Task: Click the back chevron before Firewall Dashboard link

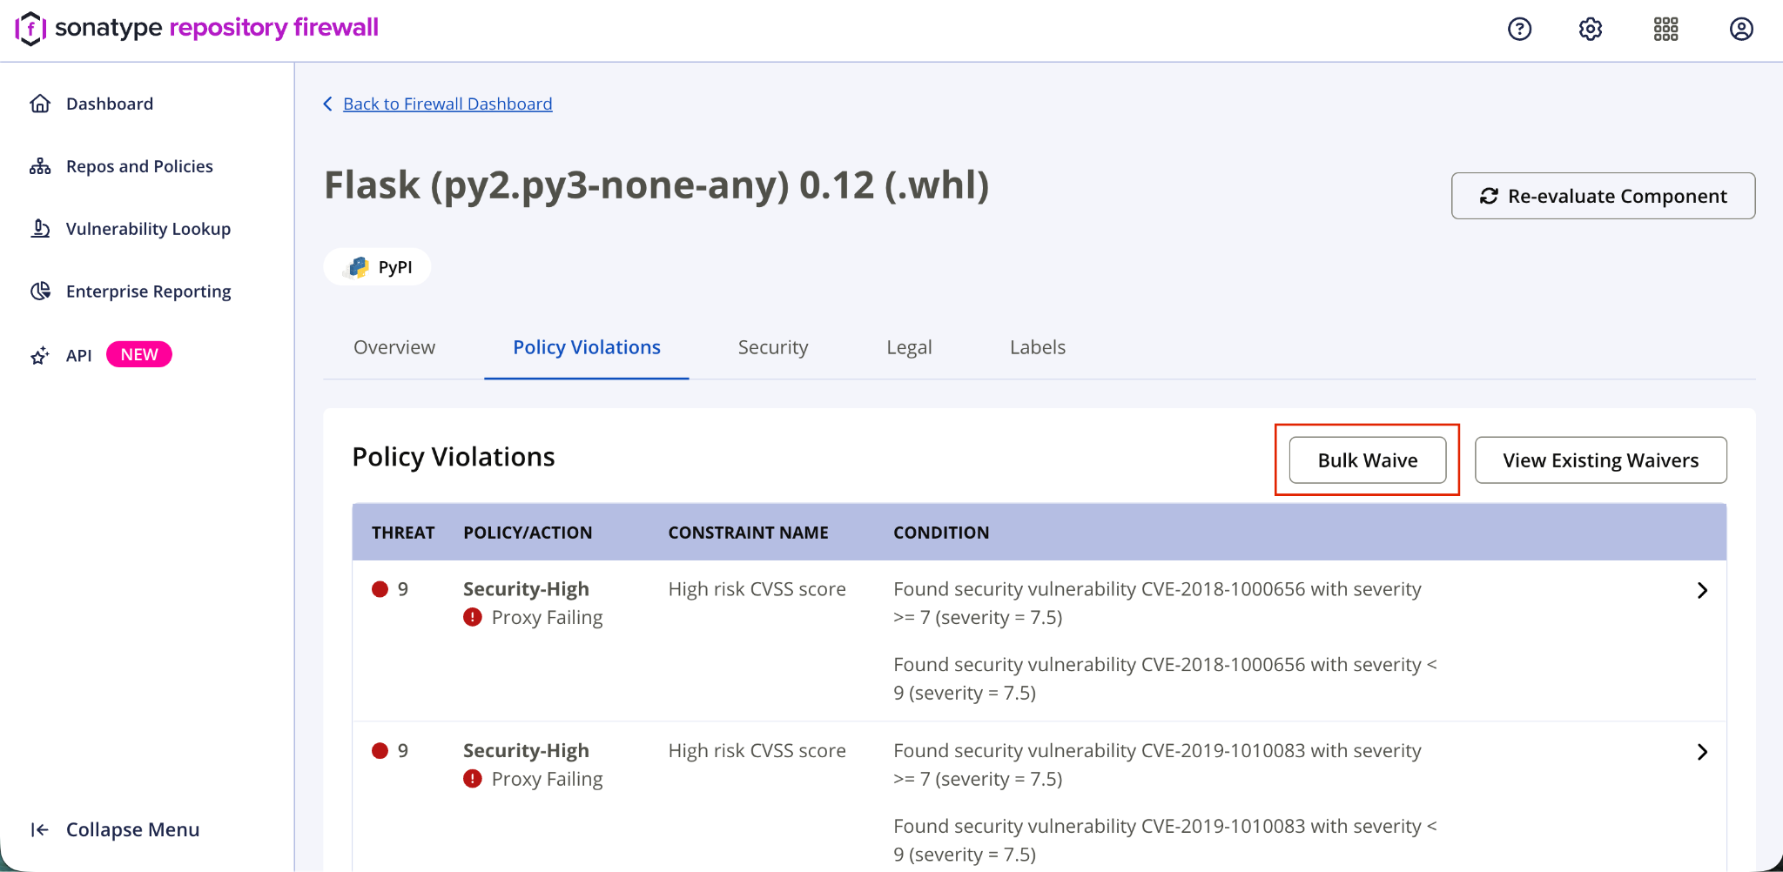Action: pos(328,104)
